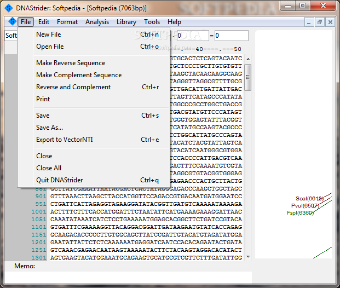Restore the inner document window
The width and height of the screenshot is (340, 288).
[x=319, y=22]
